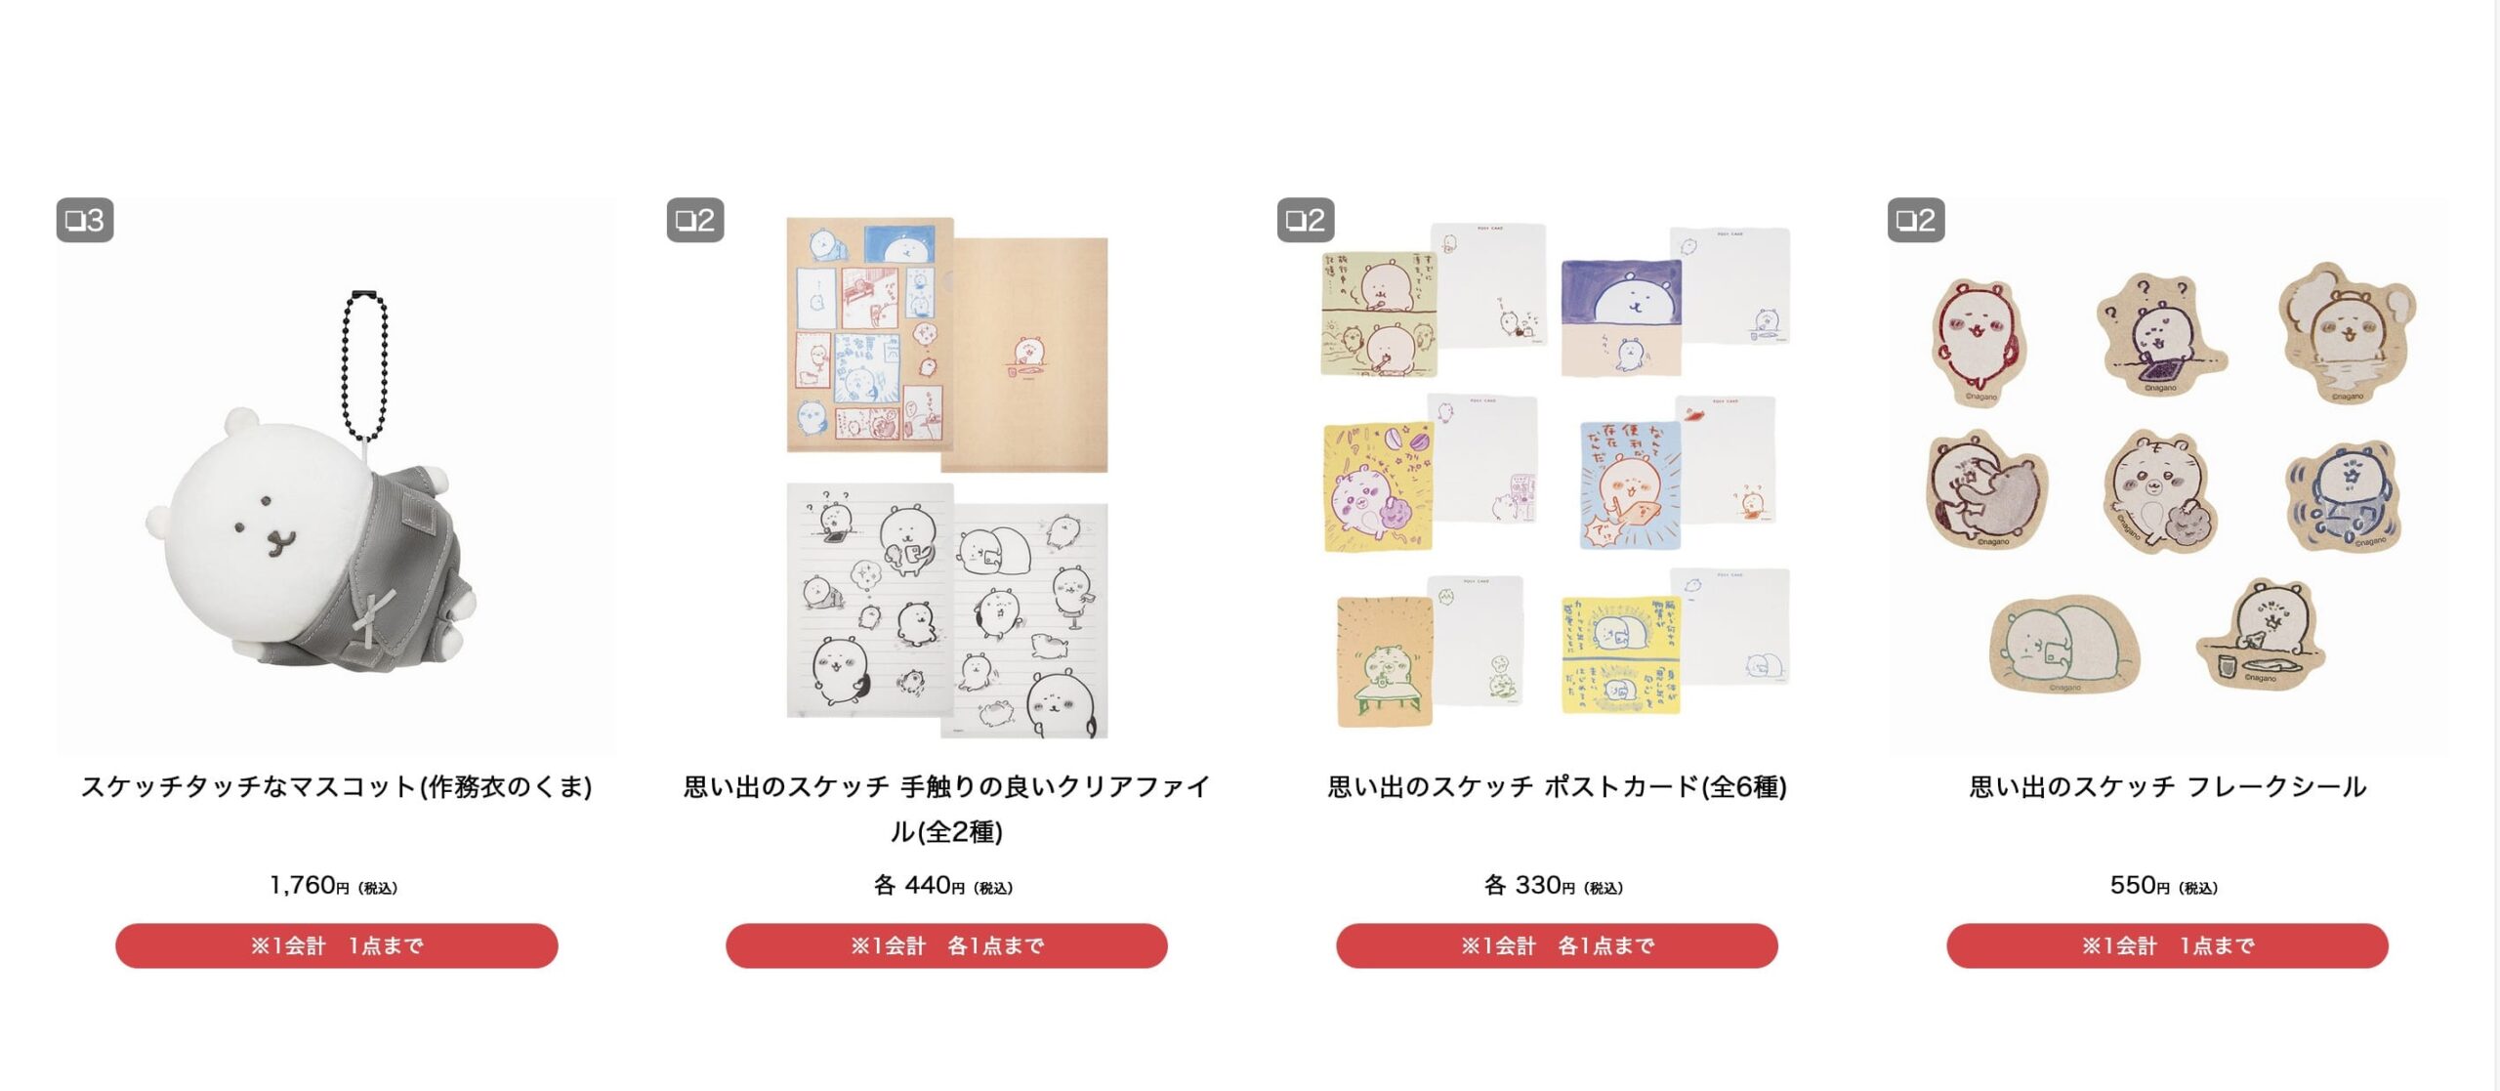Click the スケッチタッチなマスコット(作務衣のくま) title
The height and width of the screenshot is (1091, 2500).
pos(336,786)
